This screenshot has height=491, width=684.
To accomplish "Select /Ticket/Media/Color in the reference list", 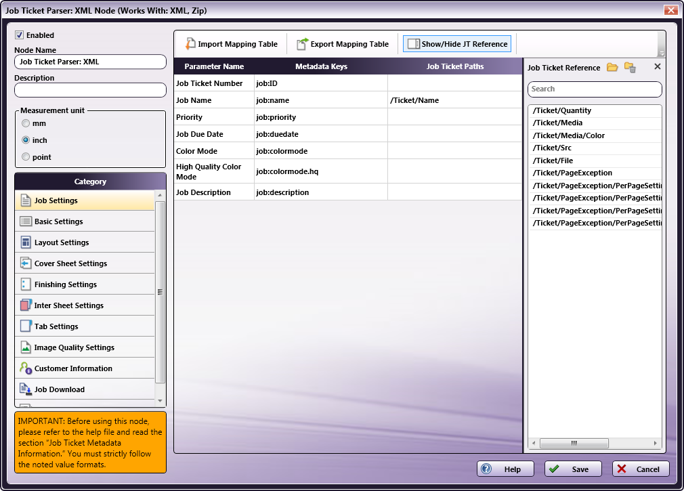I will tap(595, 135).
